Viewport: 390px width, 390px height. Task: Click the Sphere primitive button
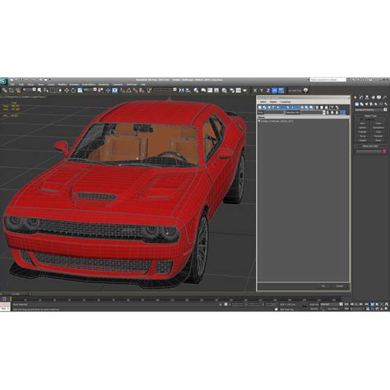(x=363, y=128)
